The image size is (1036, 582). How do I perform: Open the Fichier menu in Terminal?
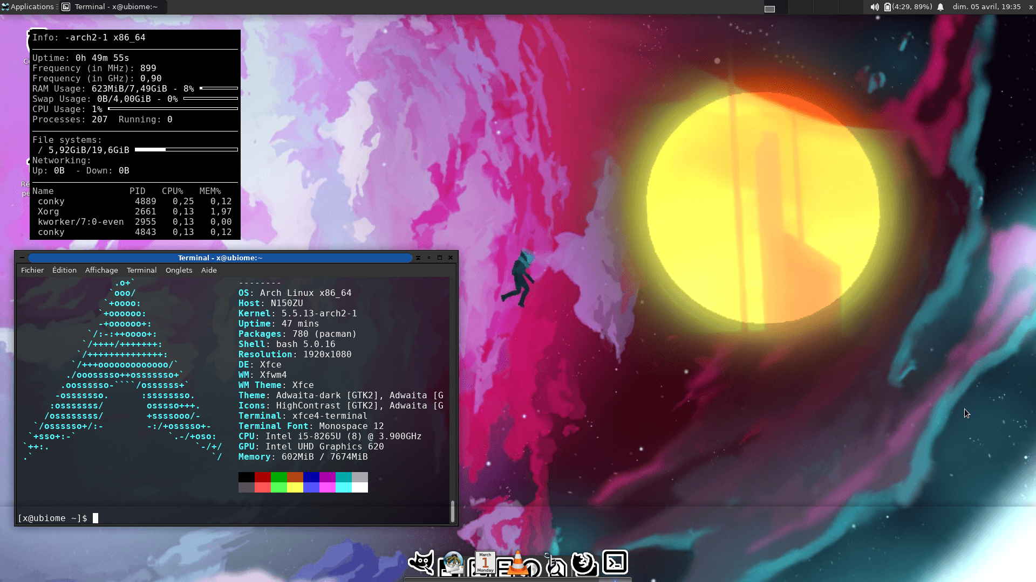pyautogui.click(x=32, y=270)
